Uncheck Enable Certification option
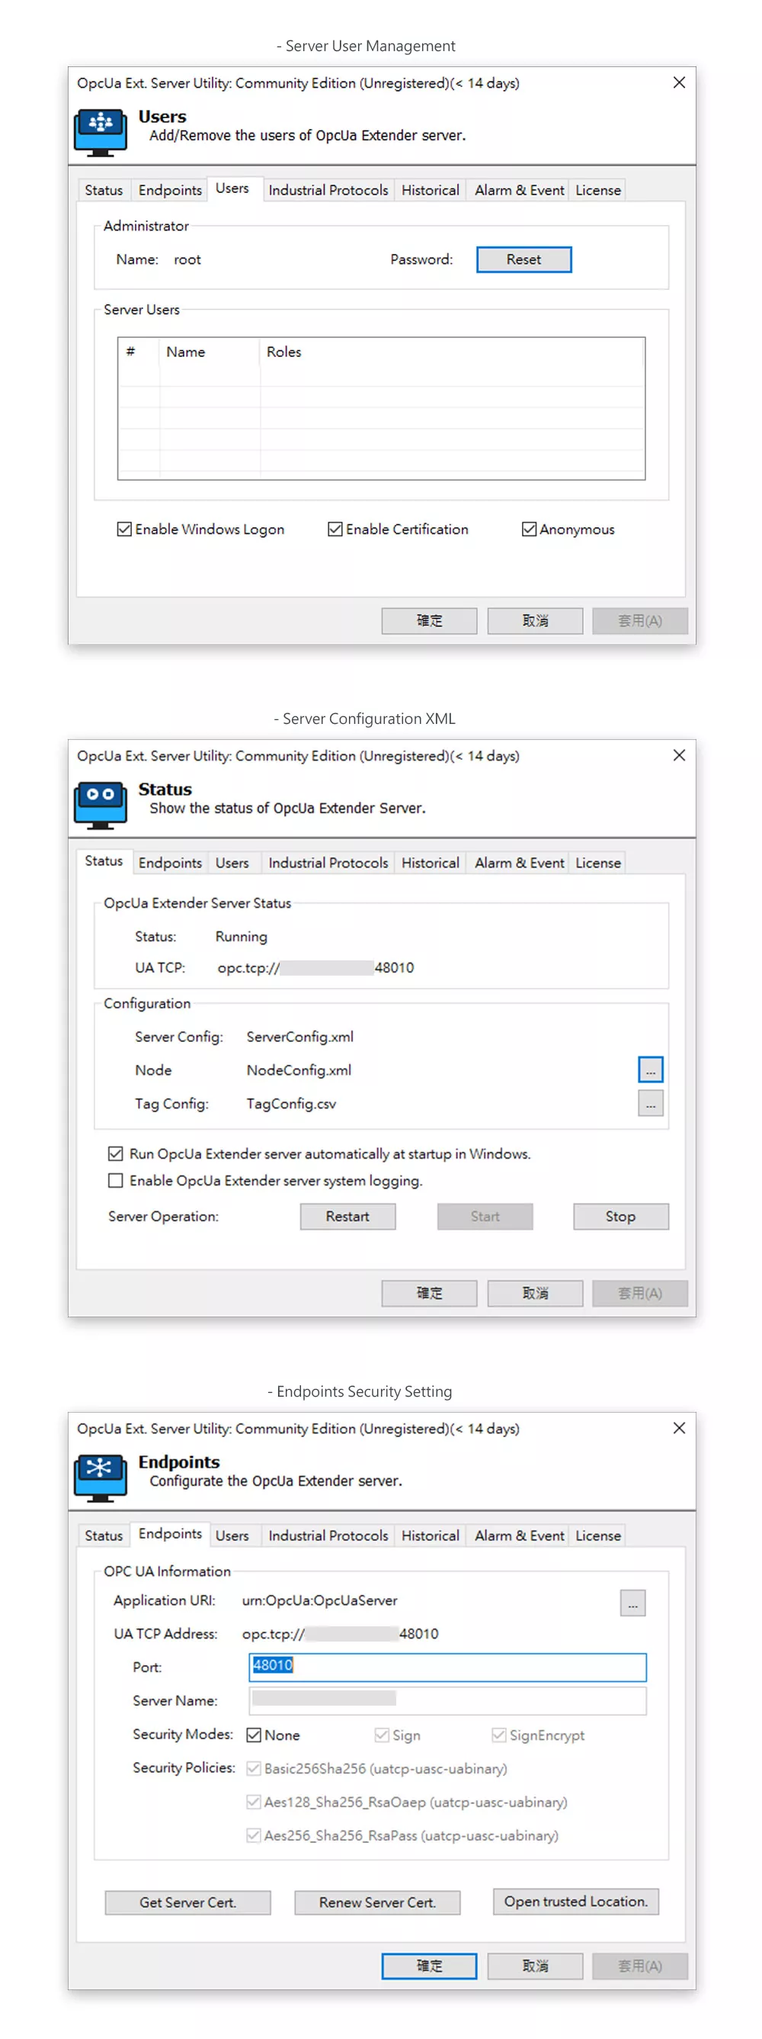The width and height of the screenshot is (762, 2039). point(335,529)
